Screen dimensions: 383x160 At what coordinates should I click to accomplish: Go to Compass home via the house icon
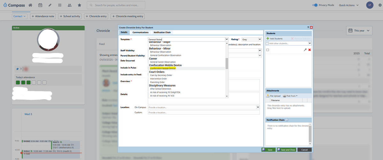(30, 5)
